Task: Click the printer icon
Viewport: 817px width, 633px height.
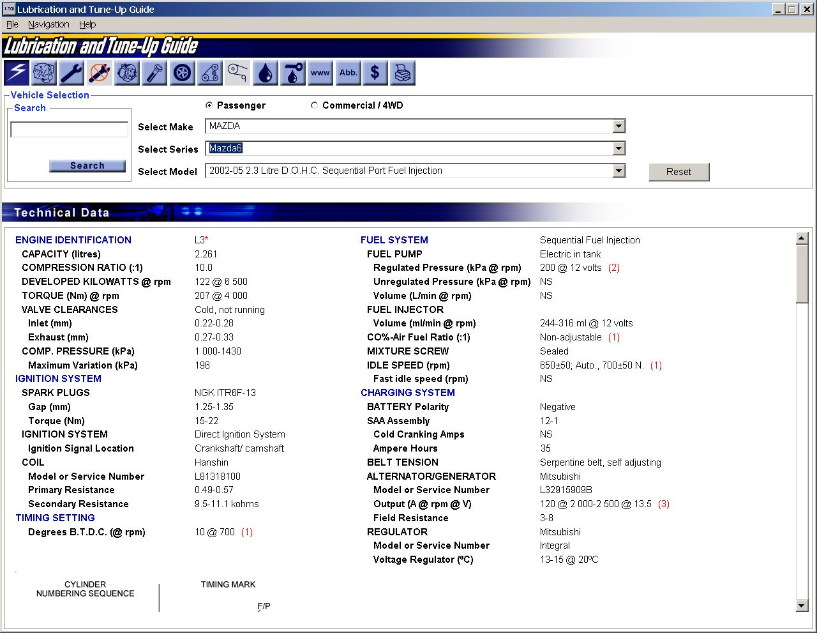Action: pyautogui.click(x=403, y=73)
